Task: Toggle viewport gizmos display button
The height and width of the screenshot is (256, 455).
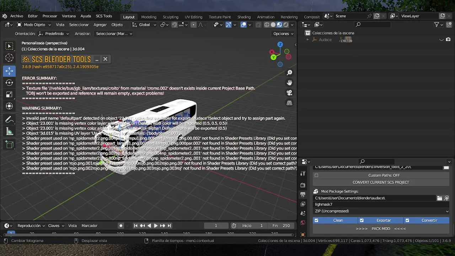Action: [229, 25]
